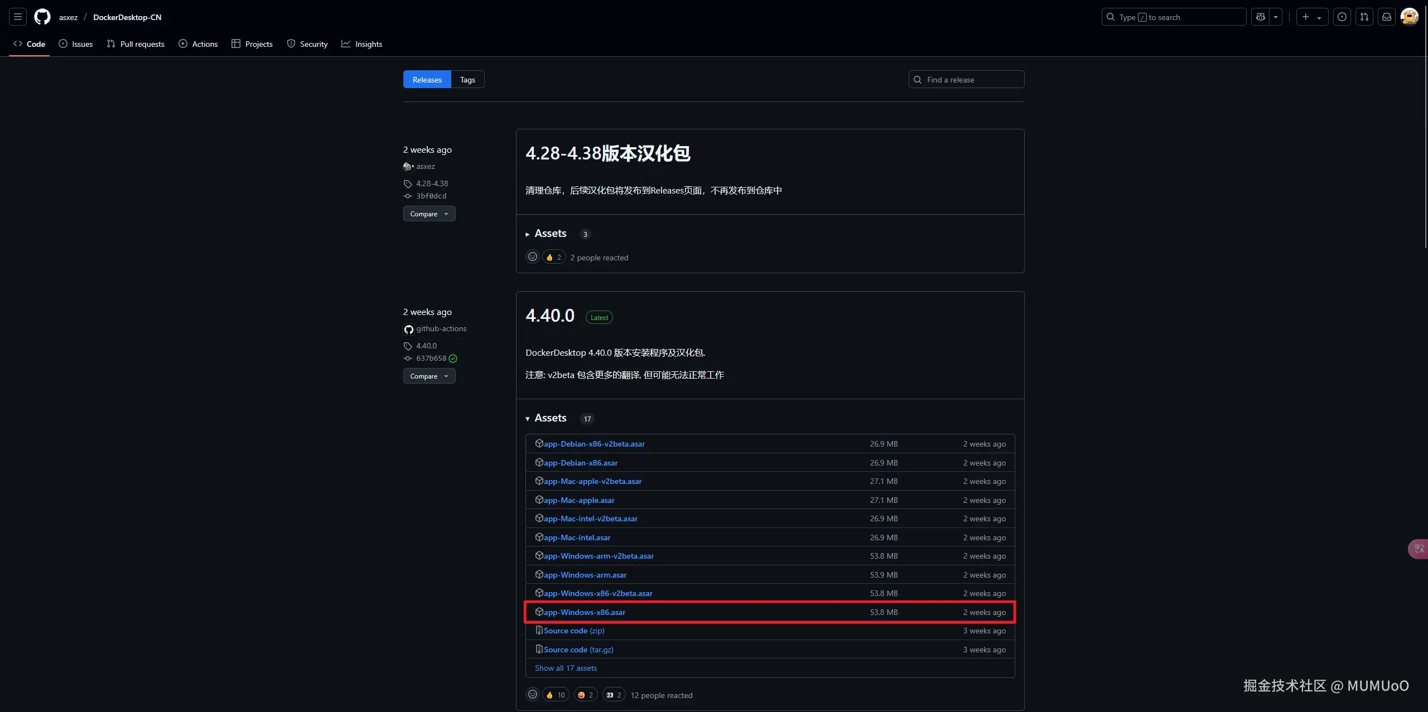The height and width of the screenshot is (712, 1428).
Task: Click the translate floating button at right edge
Action: [1418, 549]
